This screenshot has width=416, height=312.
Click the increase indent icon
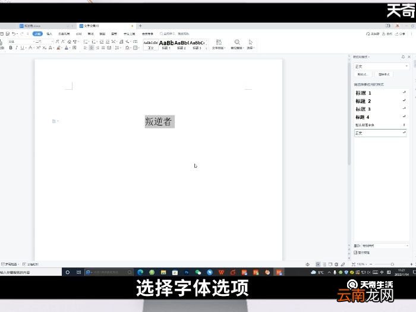coord(108,42)
